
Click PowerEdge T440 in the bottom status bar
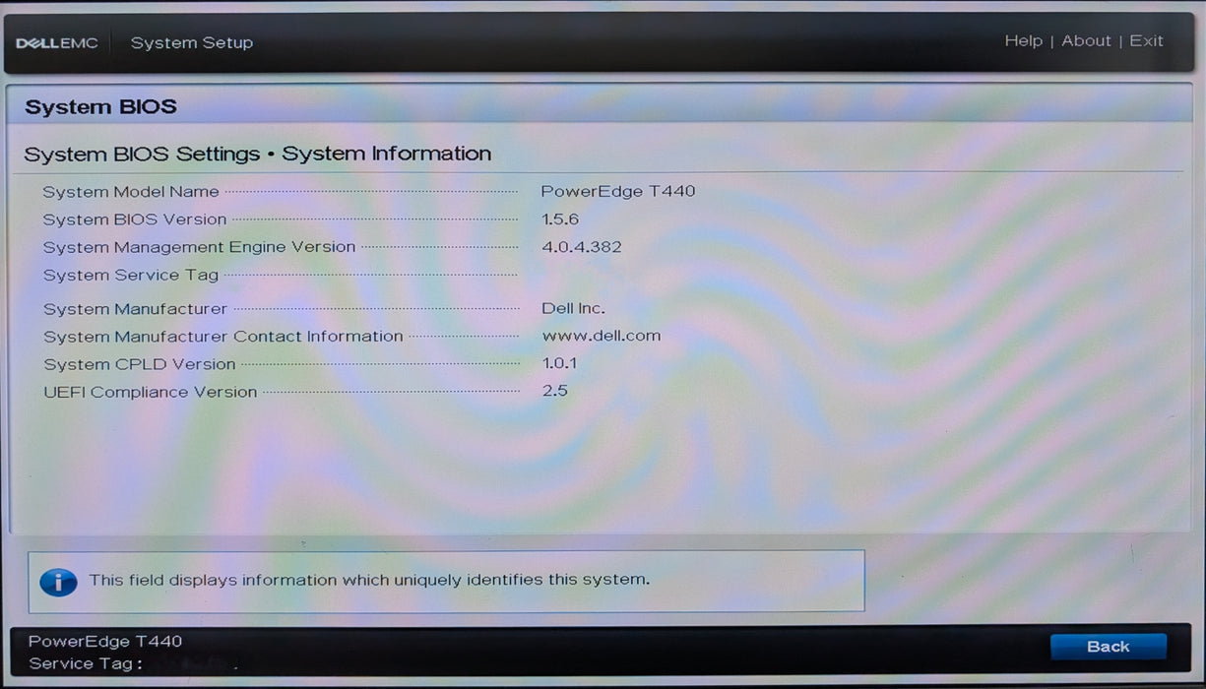[x=105, y=642]
